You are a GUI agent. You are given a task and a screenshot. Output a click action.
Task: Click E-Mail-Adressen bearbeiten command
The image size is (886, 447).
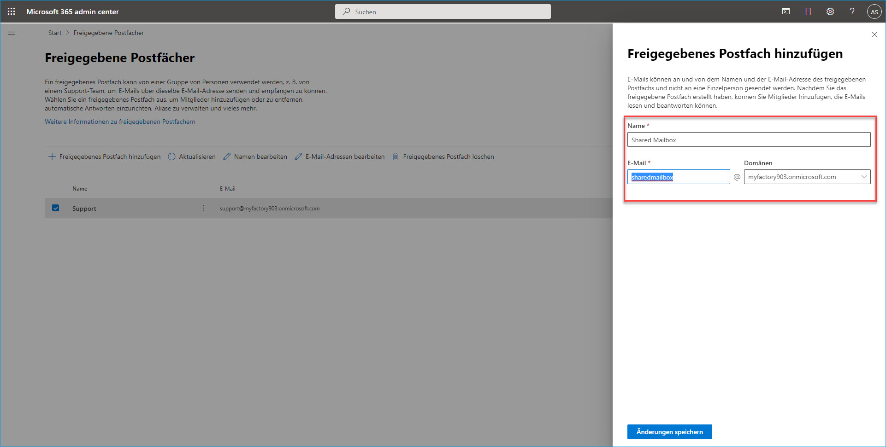tap(340, 157)
